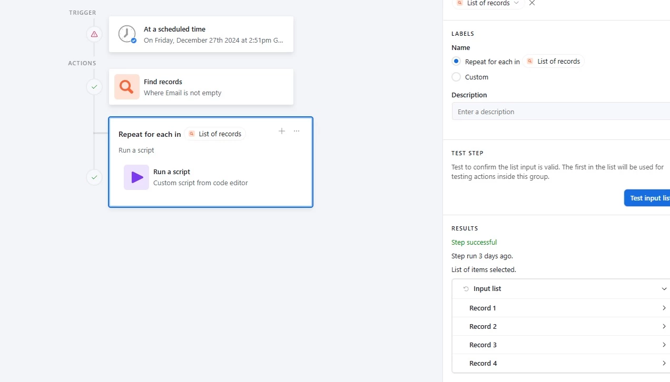This screenshot has height=382, width=670.
Task: Click the List of records token in group header
Action: (215, 134)
